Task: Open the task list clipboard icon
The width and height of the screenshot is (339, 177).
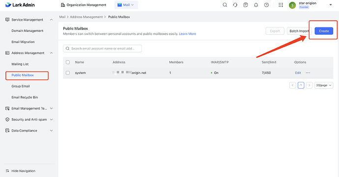Action: point(246,5)
